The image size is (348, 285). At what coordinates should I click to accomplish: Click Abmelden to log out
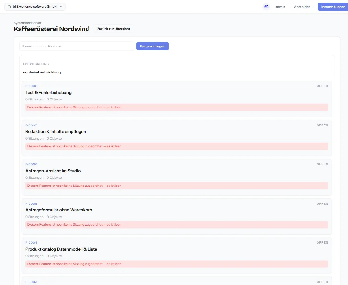[x=302, y=7]
